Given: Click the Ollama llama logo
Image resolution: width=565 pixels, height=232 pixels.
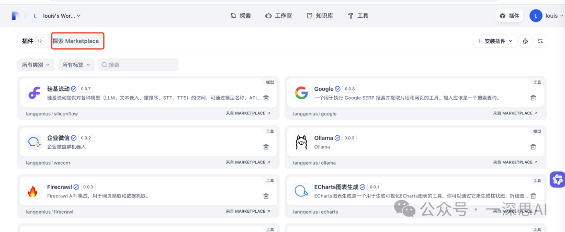Looking at the screenshot, I should point(302,142).
